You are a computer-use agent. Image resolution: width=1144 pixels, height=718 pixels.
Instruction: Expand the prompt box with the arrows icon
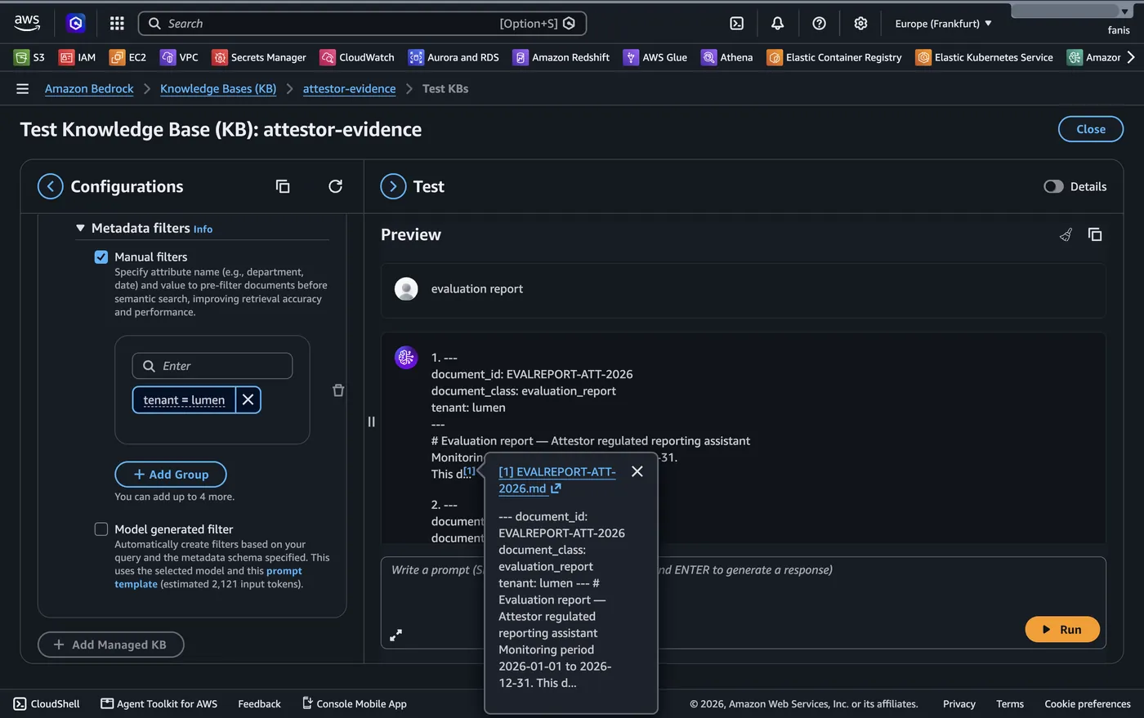tap(395, 635)
